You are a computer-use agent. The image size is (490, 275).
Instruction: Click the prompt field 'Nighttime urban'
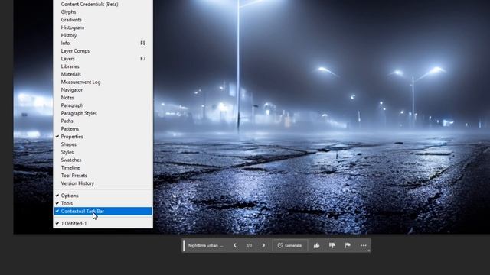pos(206,246)
